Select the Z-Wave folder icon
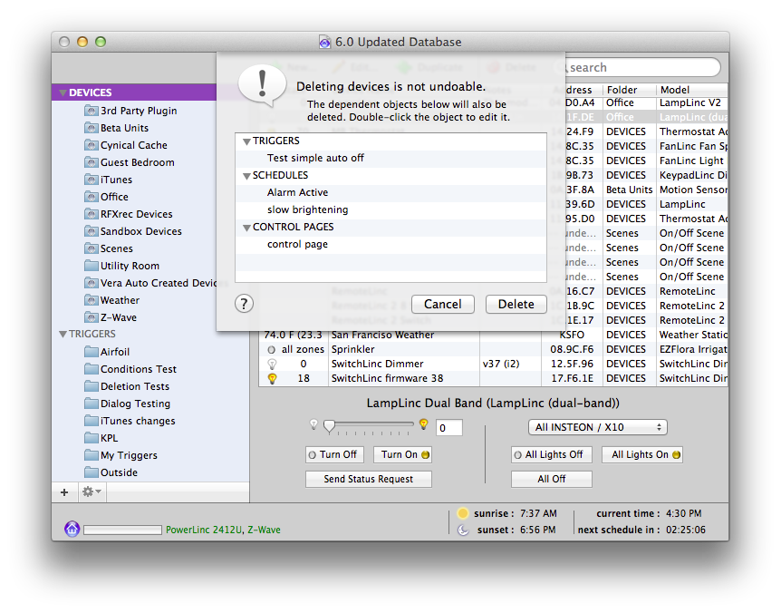781x613 pixels. [x=92, y=317]
